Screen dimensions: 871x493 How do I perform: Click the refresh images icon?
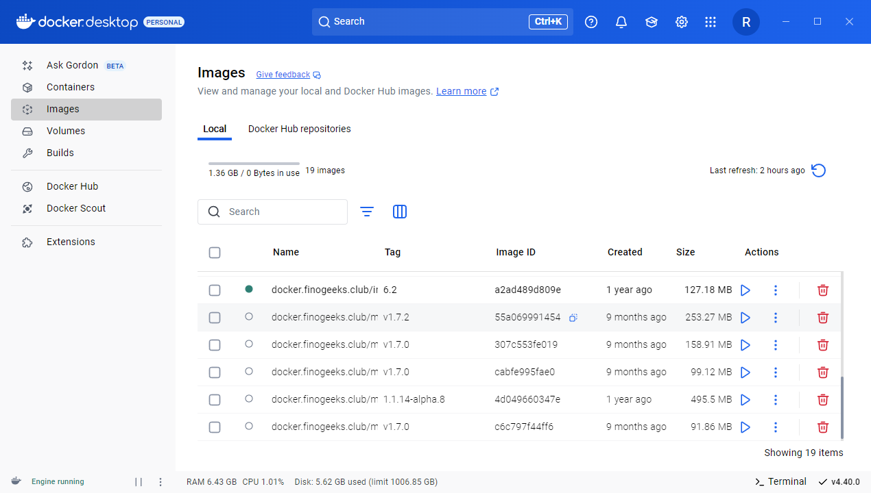point(818,170)
